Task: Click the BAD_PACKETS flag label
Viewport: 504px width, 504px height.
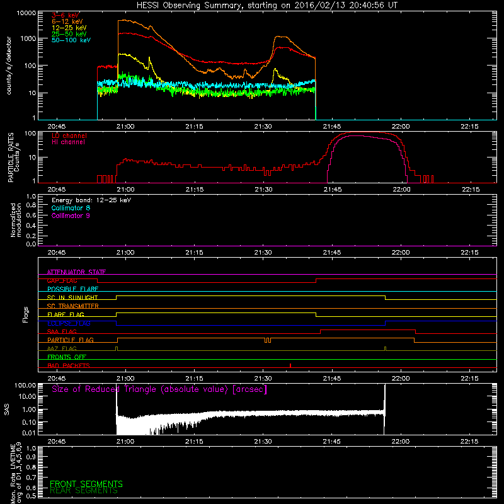Action: click(x=69, y=365)
